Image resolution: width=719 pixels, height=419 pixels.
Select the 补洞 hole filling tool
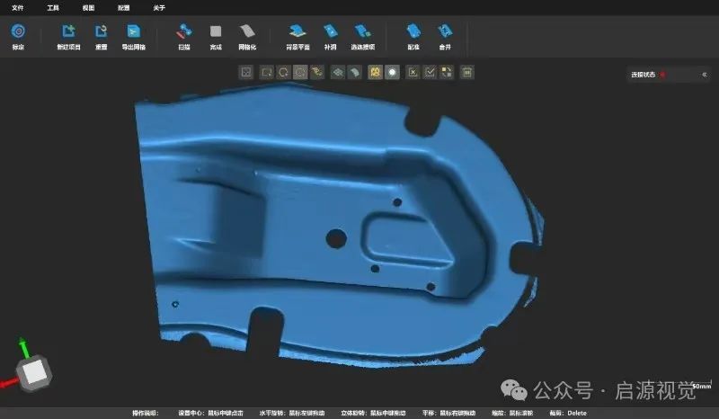click(x=330, y=33)
